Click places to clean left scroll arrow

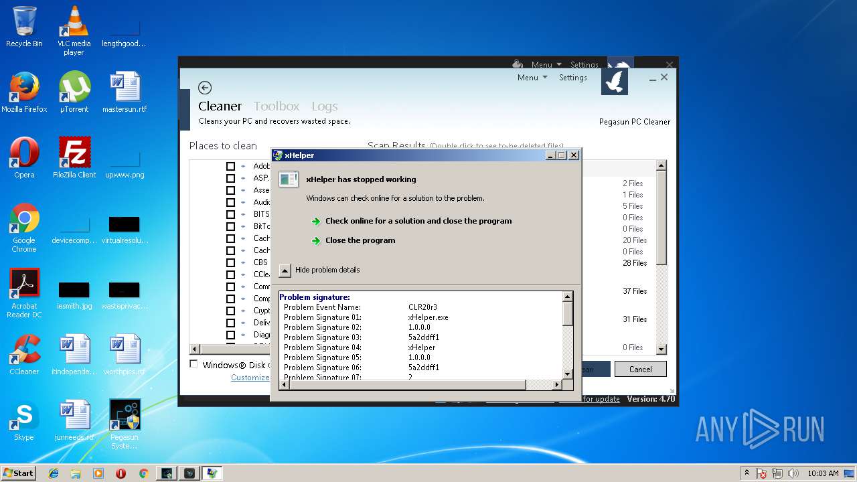[195, 349]
